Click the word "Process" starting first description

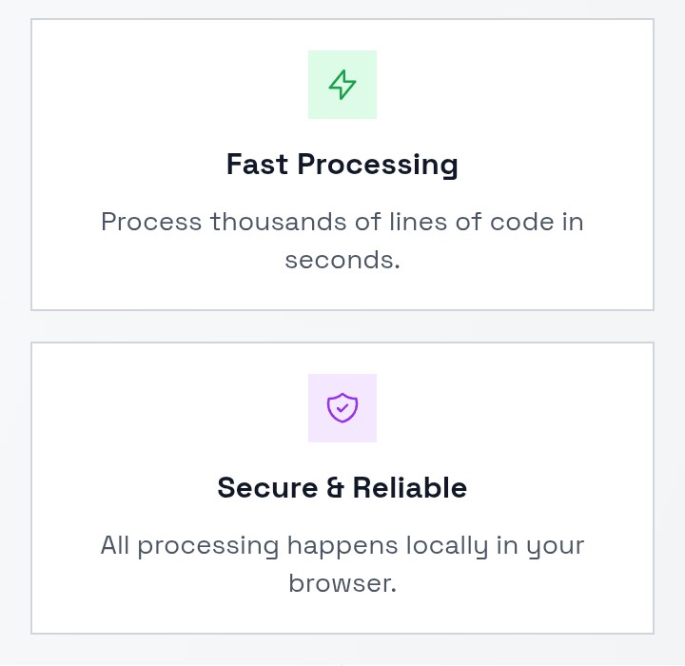(x=151, y=222)
